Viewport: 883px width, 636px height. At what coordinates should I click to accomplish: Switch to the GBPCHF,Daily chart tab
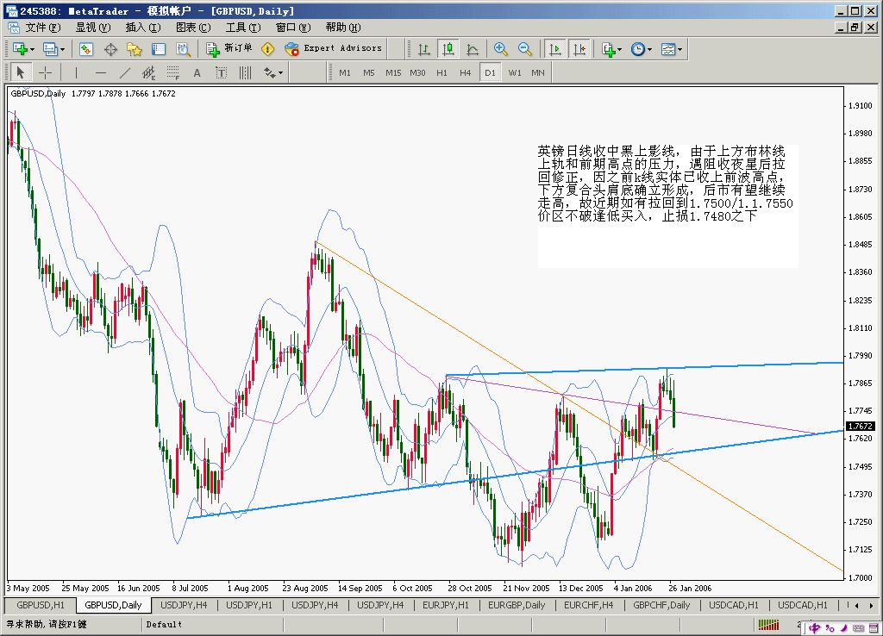(661, 606)
